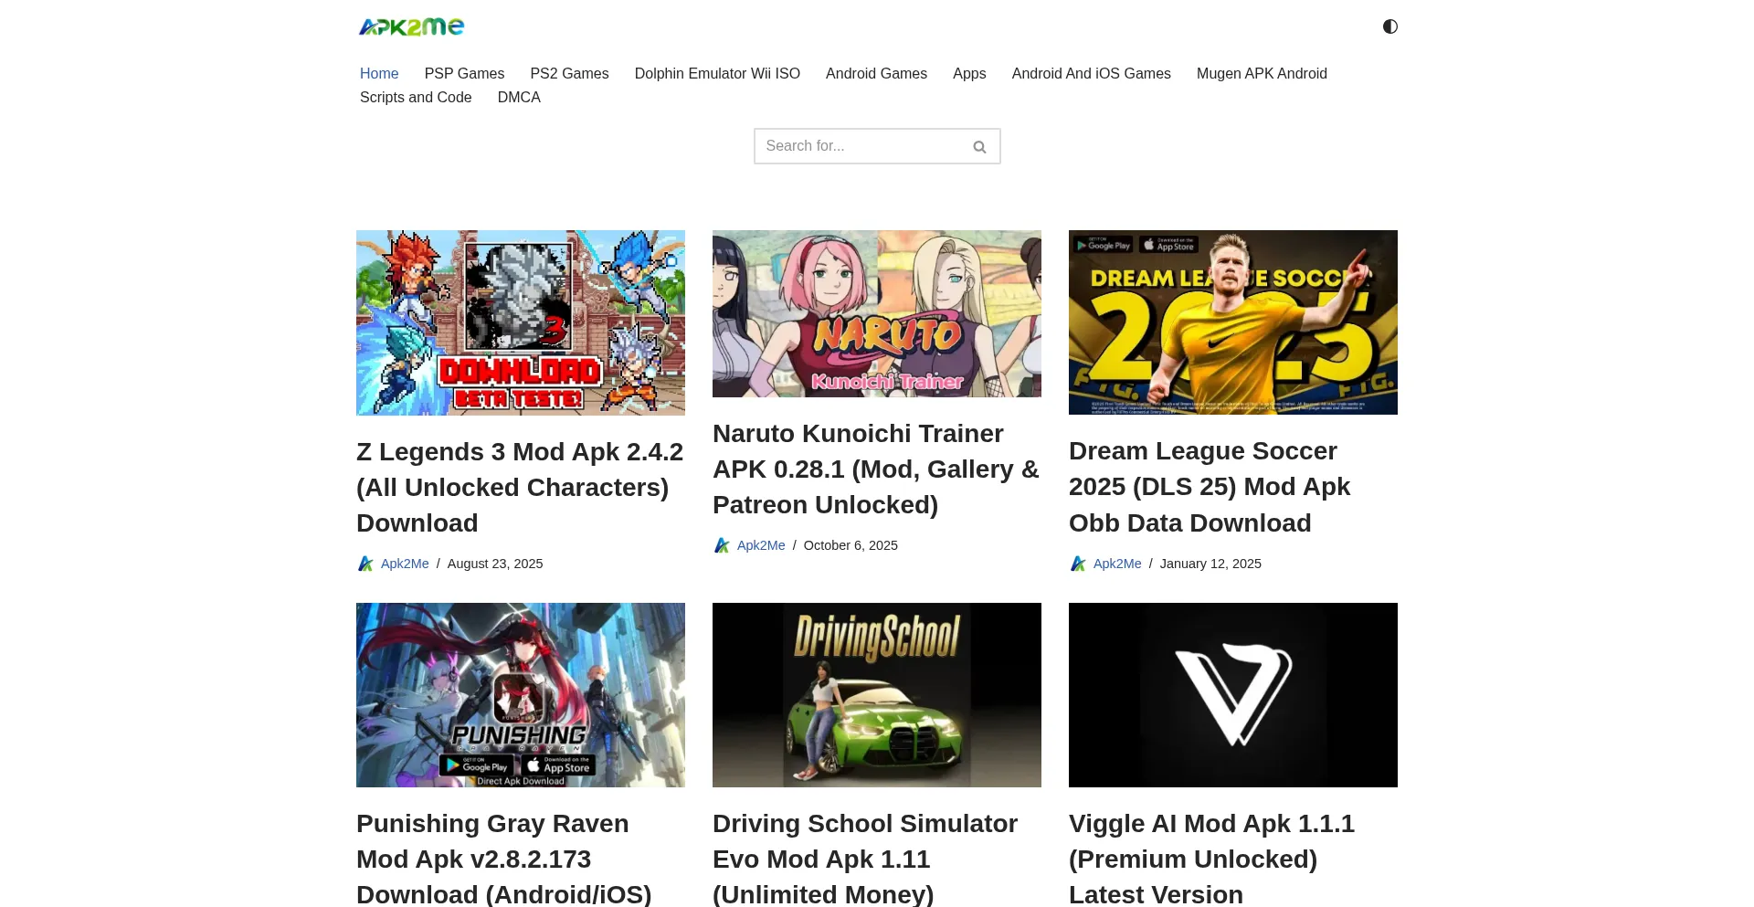Toggle the dark mode contrast icon

1389,26
